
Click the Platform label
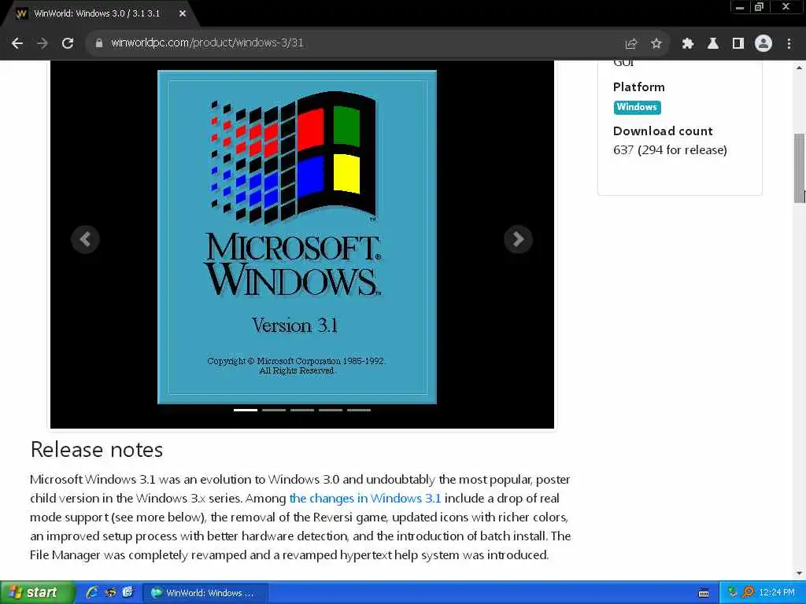(x=639, y=87)
